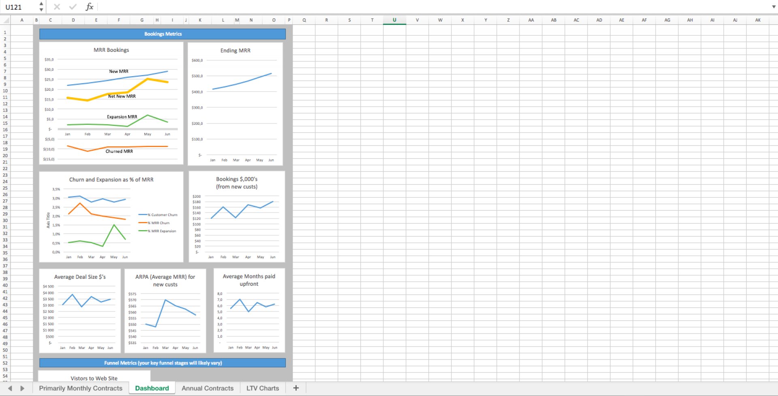
Task: Select row 1 header
Action: [x=5, y=32]
